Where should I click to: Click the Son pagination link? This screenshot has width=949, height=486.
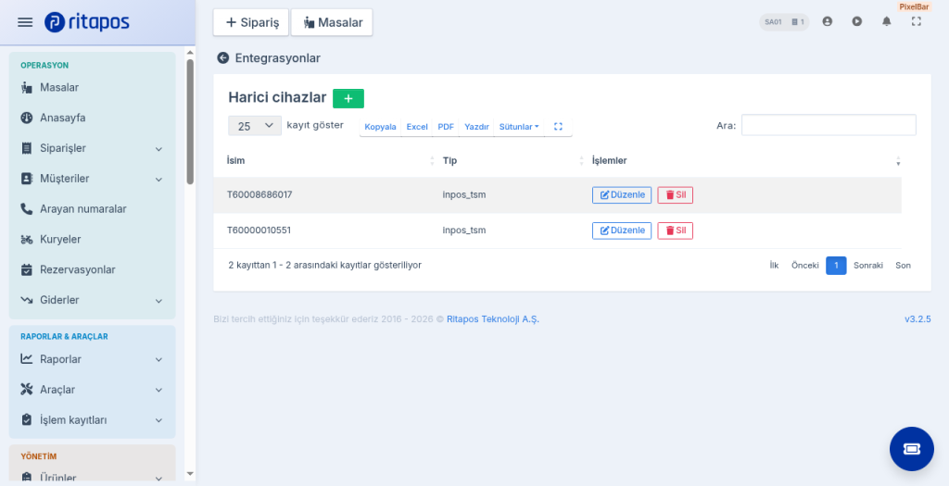tap(903, 266)
